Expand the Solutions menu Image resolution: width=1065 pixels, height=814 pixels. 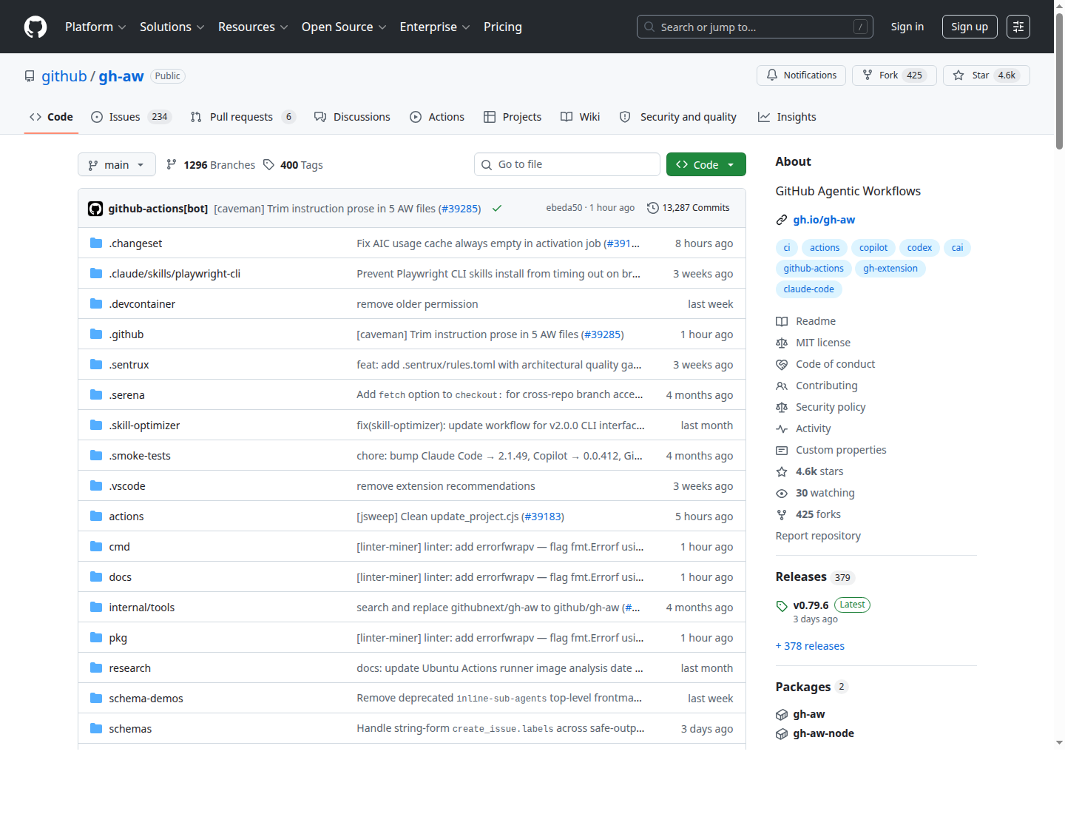(172, 27)
